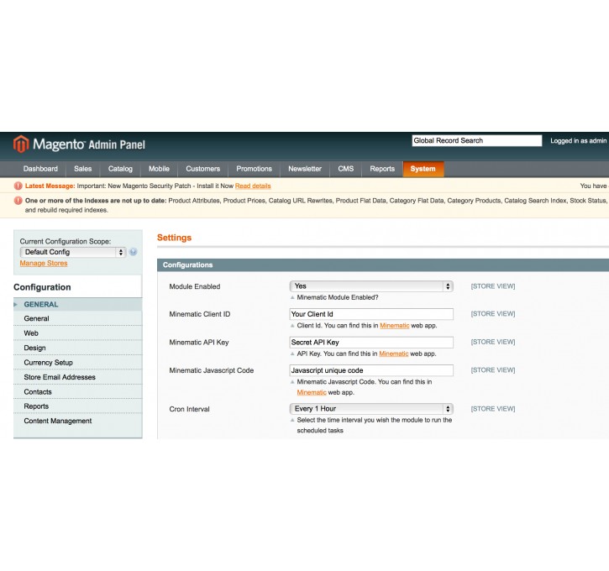
Task: Click 'Logged in as admin' text
Action: point(578,141)
